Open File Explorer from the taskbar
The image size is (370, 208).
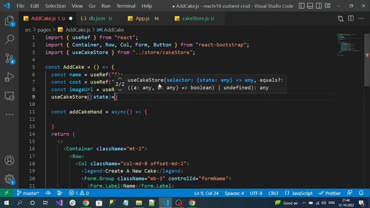click(x=139, y=203)
